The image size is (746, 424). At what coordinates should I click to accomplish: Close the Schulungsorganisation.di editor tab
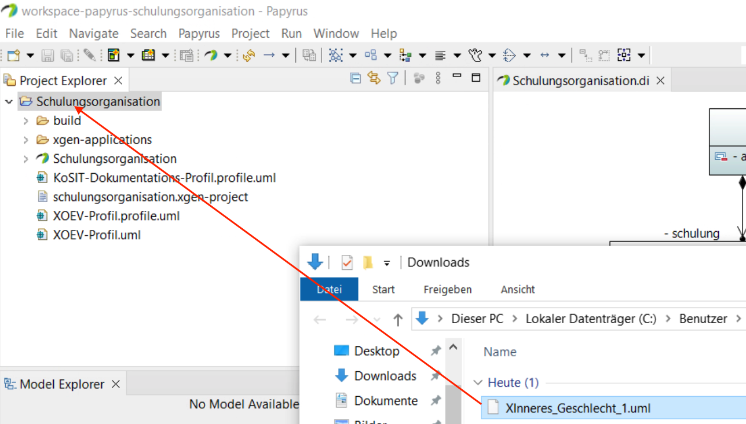[660, 81]
